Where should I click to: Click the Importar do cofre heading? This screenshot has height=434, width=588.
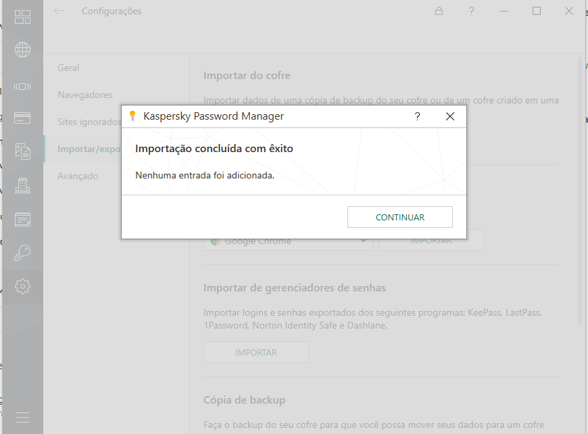(247, 76)
